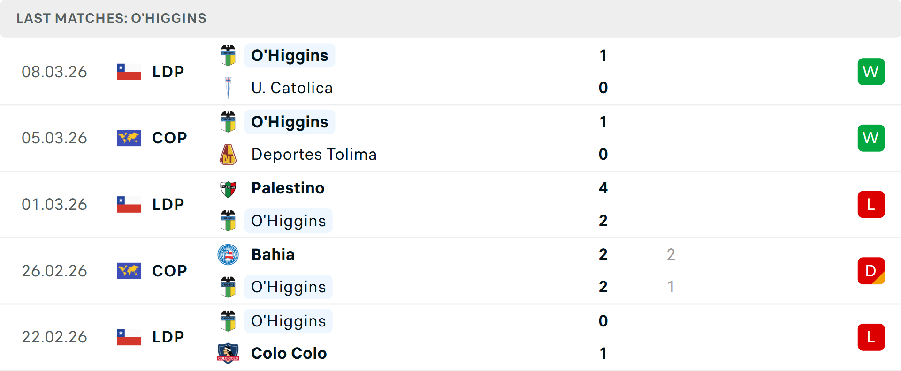Click the Deportes Tolima club crest

click(x=228, y=154)
